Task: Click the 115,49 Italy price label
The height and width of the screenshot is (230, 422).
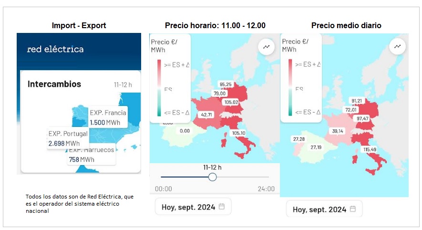Action: tap(370, 149)
